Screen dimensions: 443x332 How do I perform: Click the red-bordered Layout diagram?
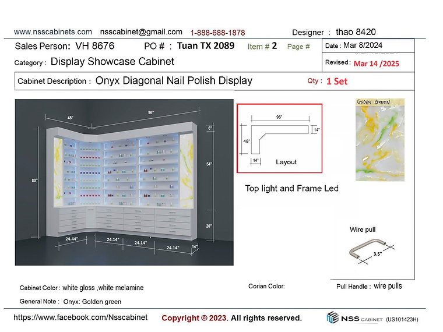pos(279,139)
